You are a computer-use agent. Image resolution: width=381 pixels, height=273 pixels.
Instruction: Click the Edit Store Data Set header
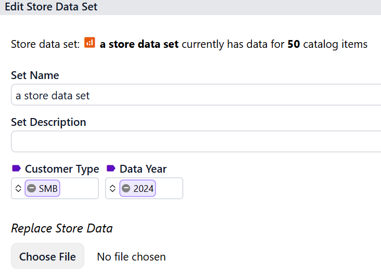pyautogui.click(x=51, y=7)
